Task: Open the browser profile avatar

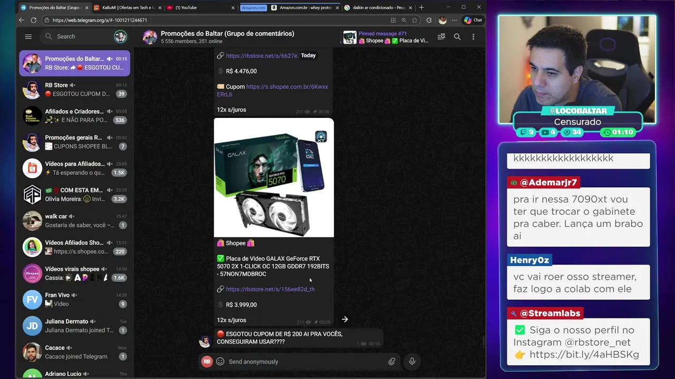Action: click(x=442, y=20)
